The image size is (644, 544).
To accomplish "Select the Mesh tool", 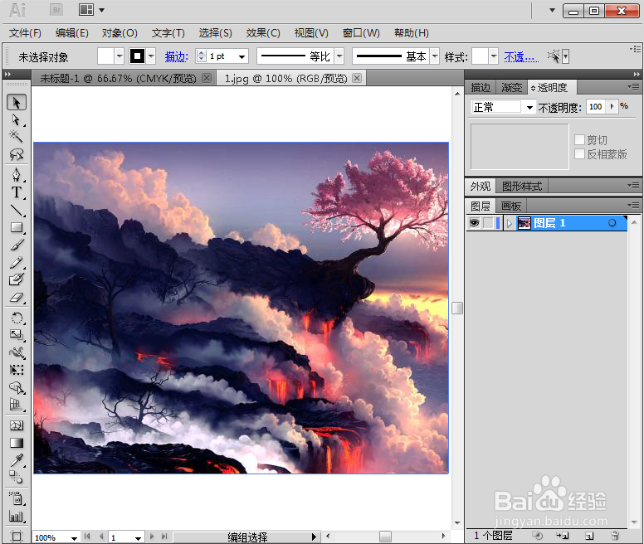I will coord(17,425).
